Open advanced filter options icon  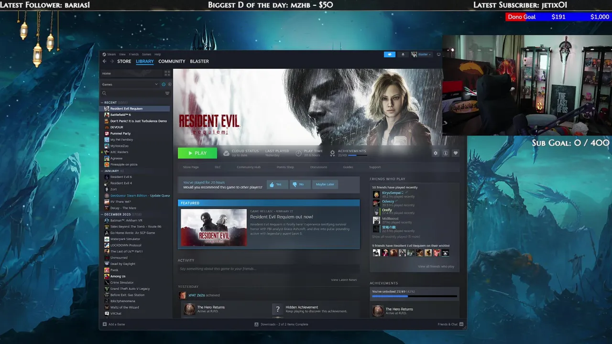tap(167, 93)
